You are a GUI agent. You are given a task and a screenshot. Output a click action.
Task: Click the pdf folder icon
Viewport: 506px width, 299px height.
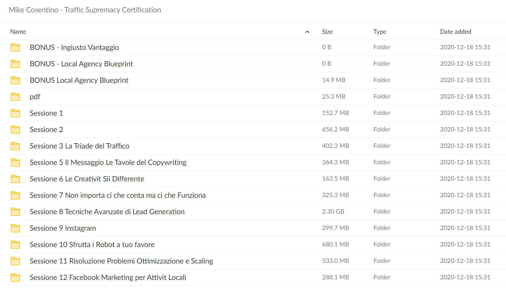coord(15,97)
